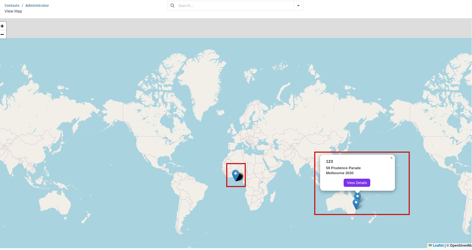Screen dimensions: 472x250
Task: Click the flag icon beside Leaflet
Action: pyautogui.click(x=430, y=246)
